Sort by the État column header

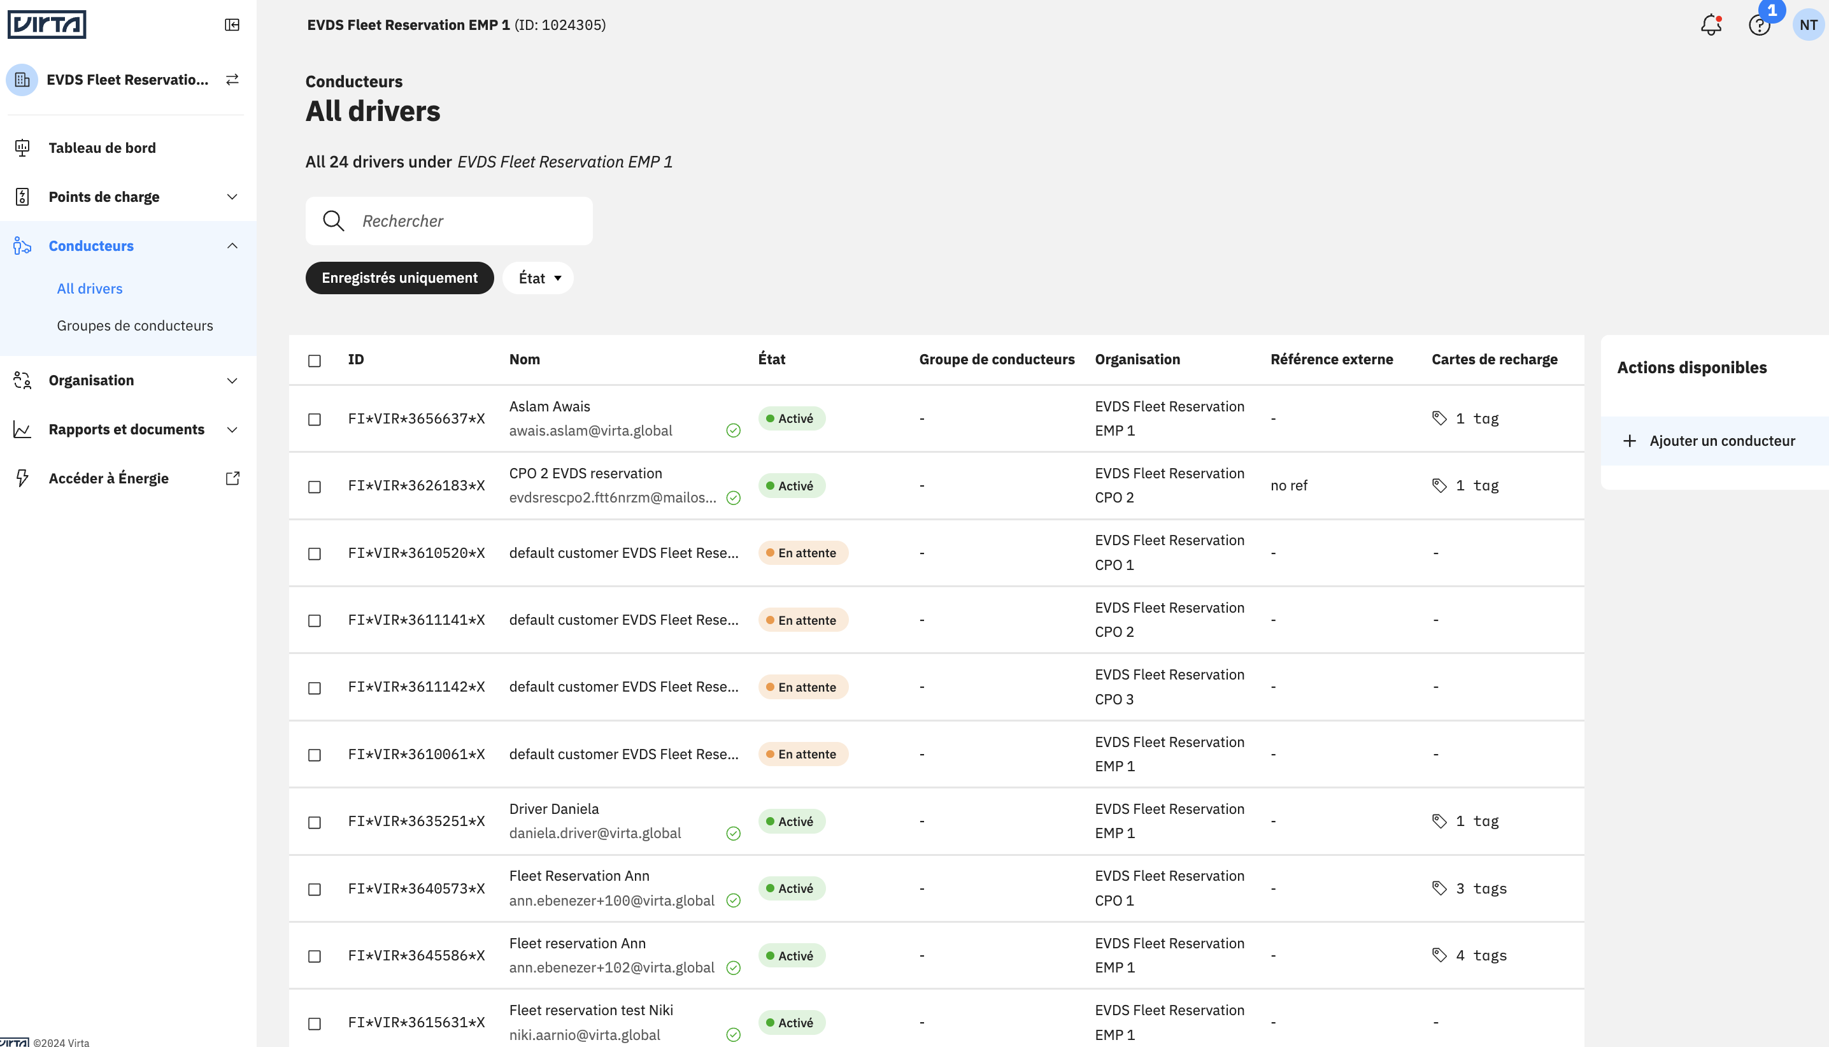tap(771, 360)
